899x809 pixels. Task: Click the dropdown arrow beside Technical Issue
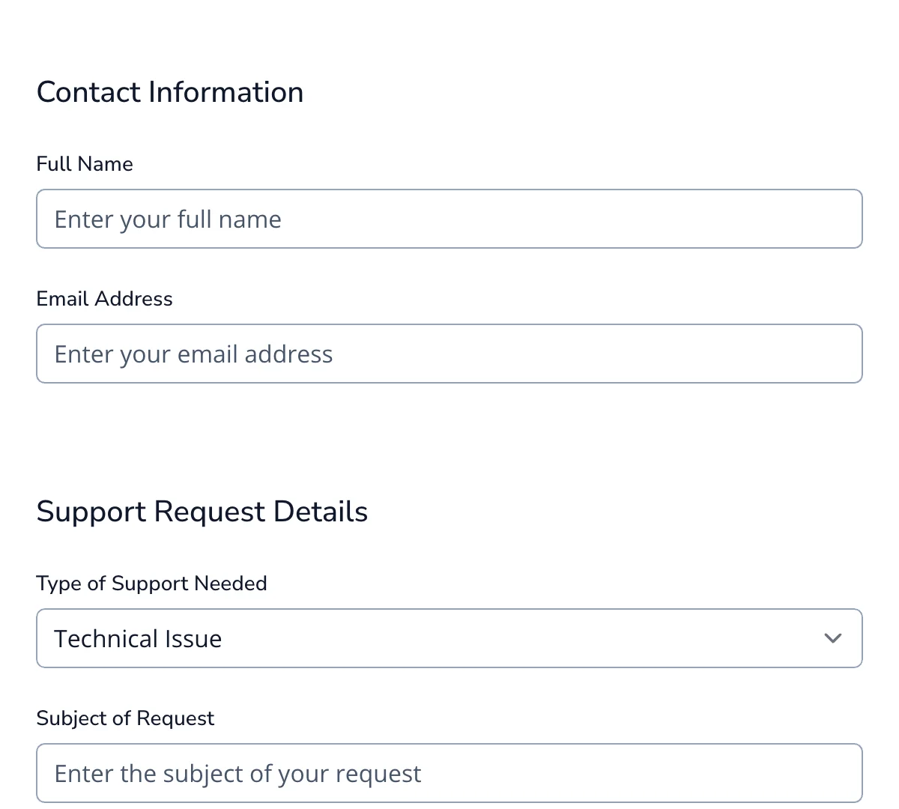832,638
